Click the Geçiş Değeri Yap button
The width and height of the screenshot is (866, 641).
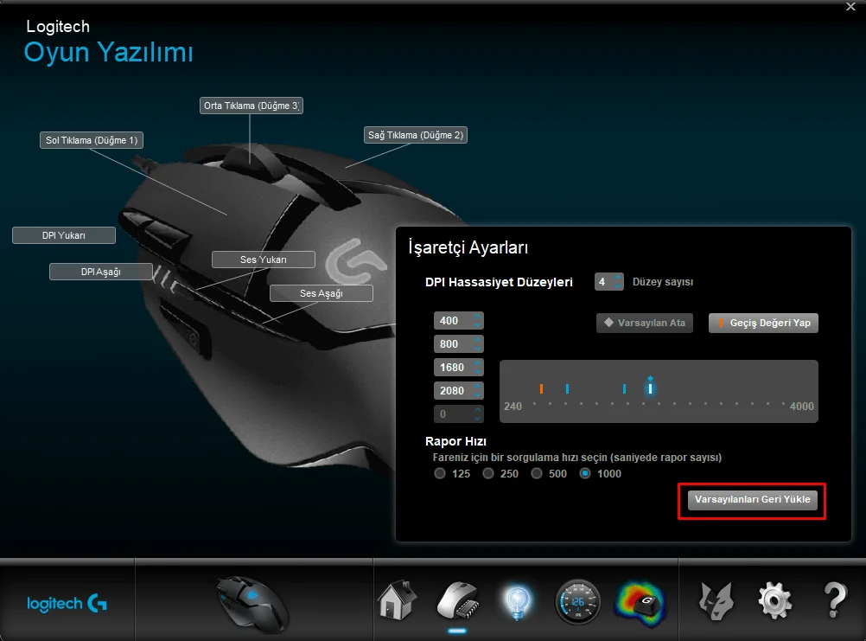click(x=763, y=323)
